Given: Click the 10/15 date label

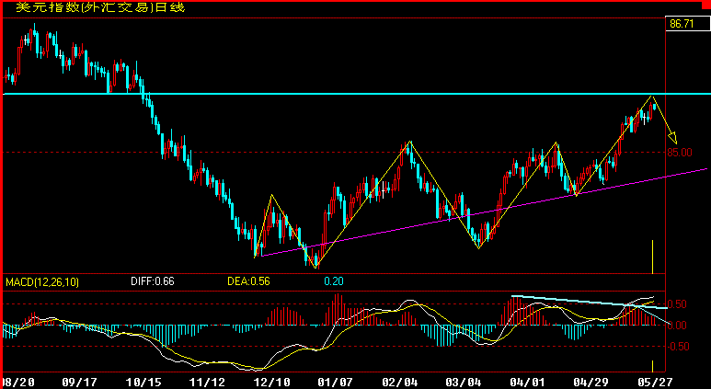Looking at the screenshot, I should pyautogui.click(x=143, y=383).
